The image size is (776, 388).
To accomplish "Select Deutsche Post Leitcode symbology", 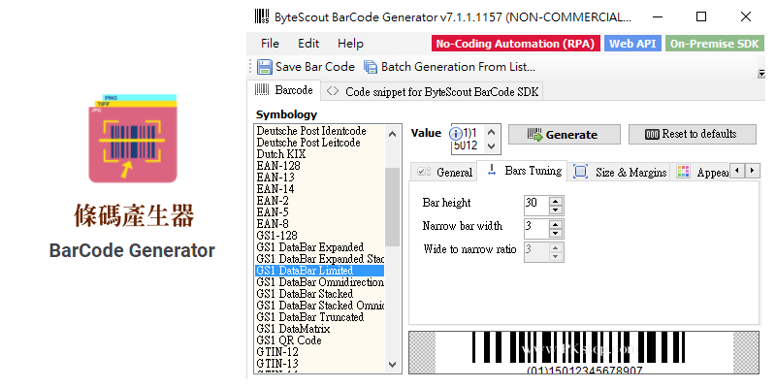I will [320, 143].
